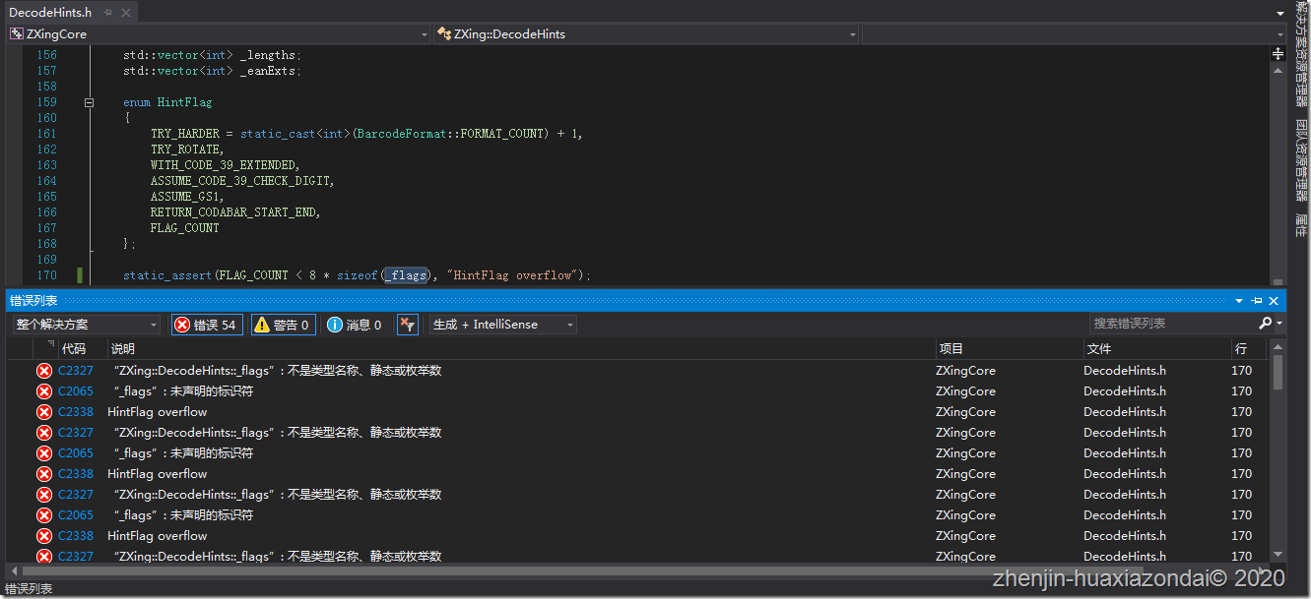This screenshot has height=599, width=1311.
Task: Open the error list window position menu
Action: click(x=1240, y=301)
